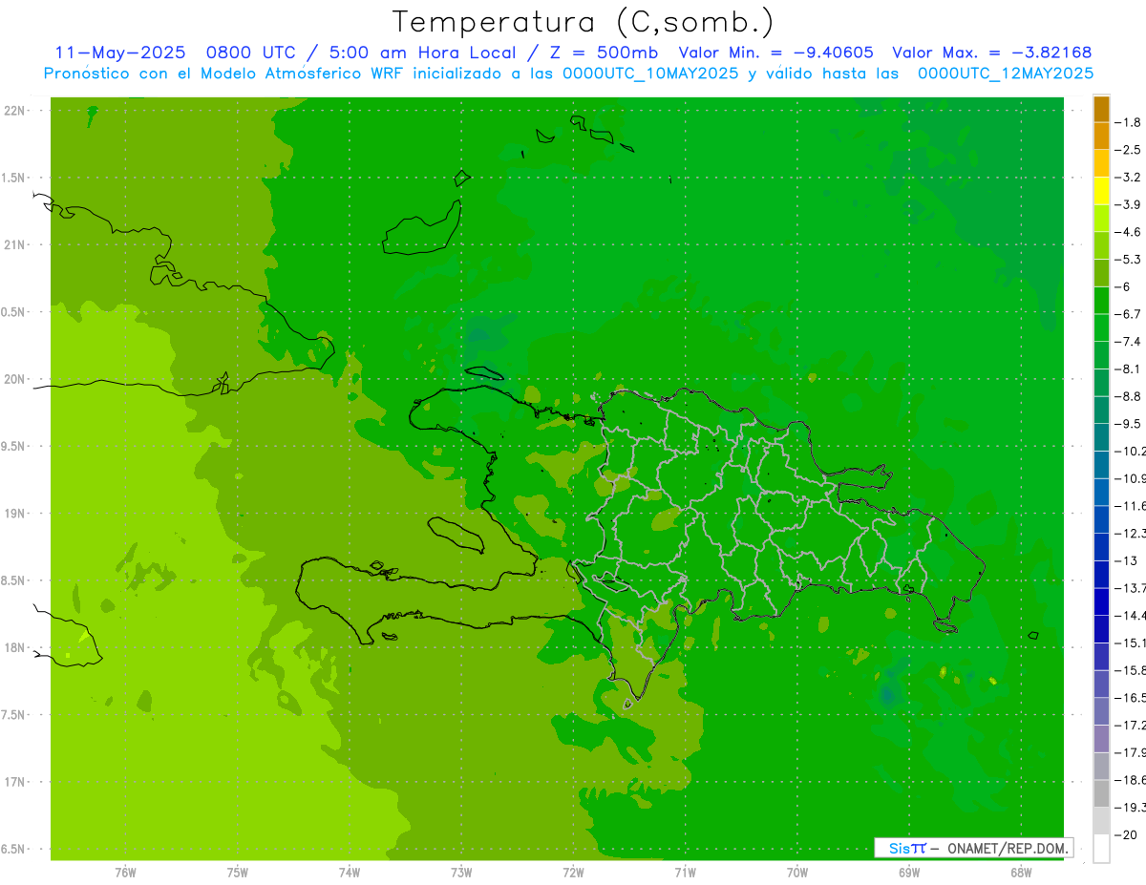Click the date text '11-May-2025'
Image resolution: width=1146 pixels, height=885 pixels.
(119, 53)
